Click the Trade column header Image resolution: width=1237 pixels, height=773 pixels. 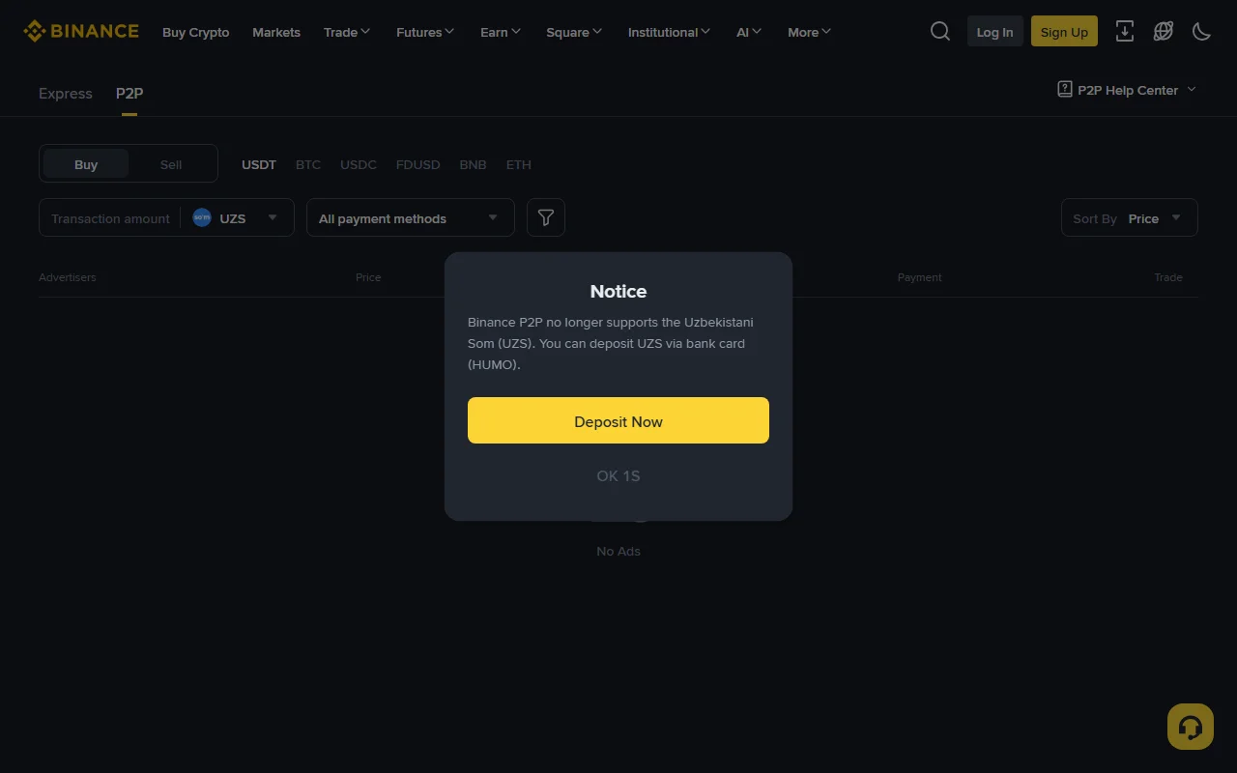point(1168,277)
